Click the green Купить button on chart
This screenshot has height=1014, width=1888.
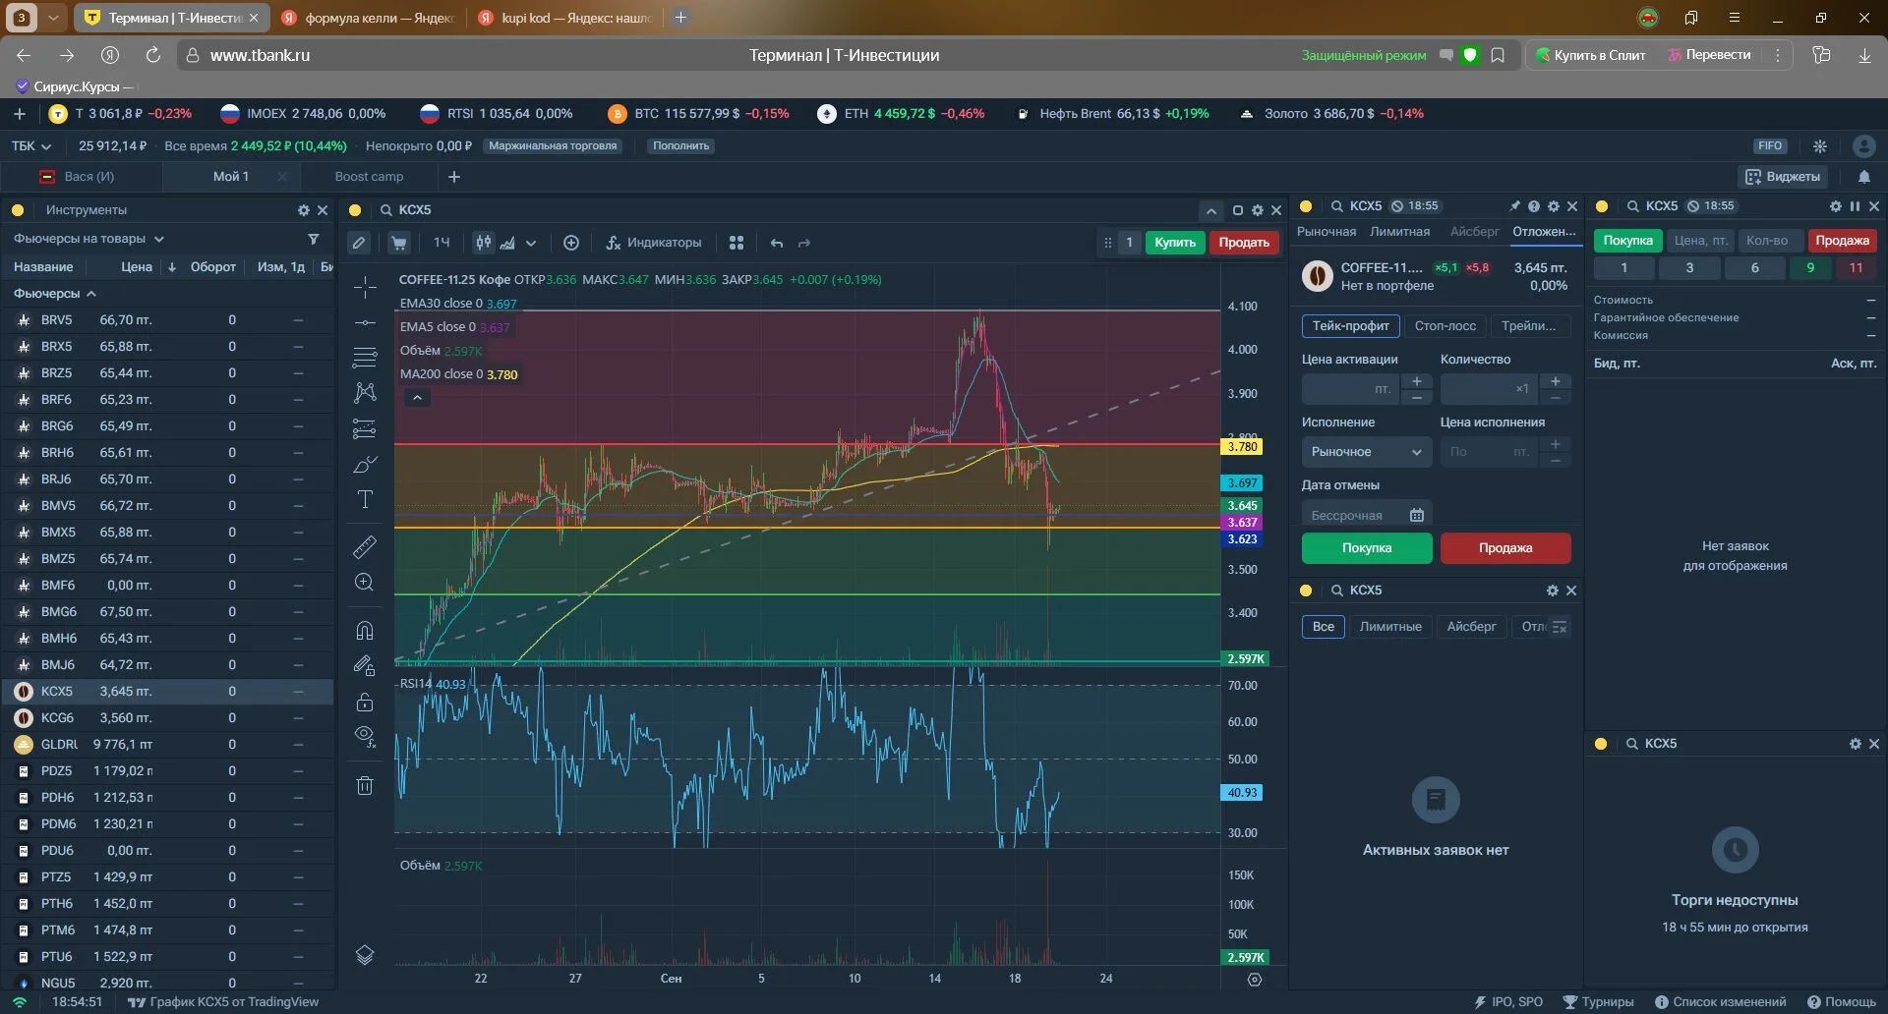tap(1175, 243)
